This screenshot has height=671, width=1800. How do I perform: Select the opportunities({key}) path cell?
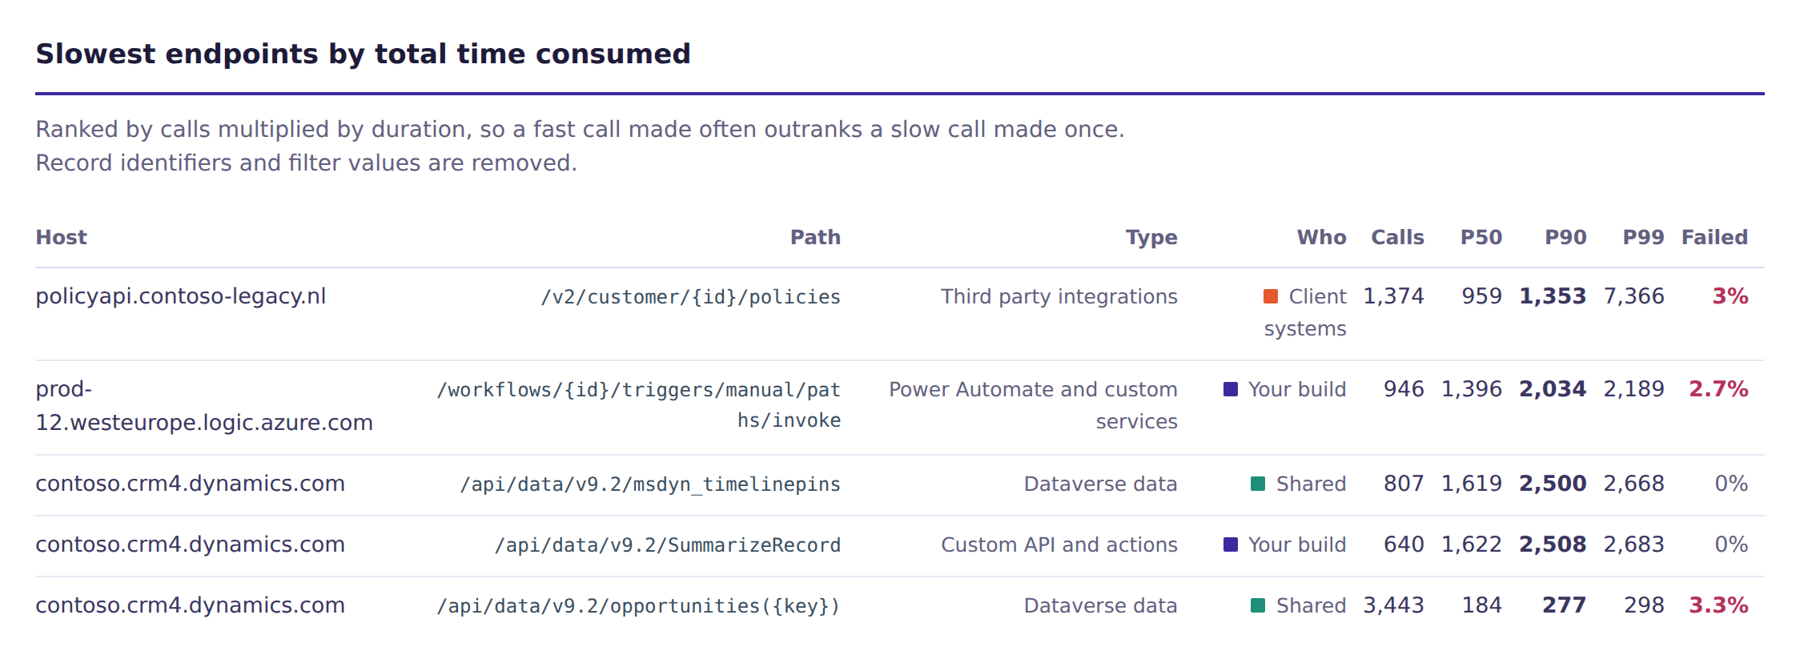click(x=639, y=606)
